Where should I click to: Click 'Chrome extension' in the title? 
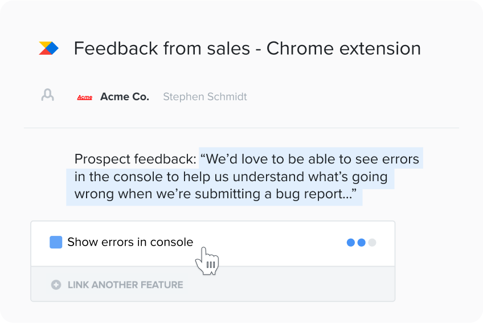pyautogui.click(x=343, y=48)
